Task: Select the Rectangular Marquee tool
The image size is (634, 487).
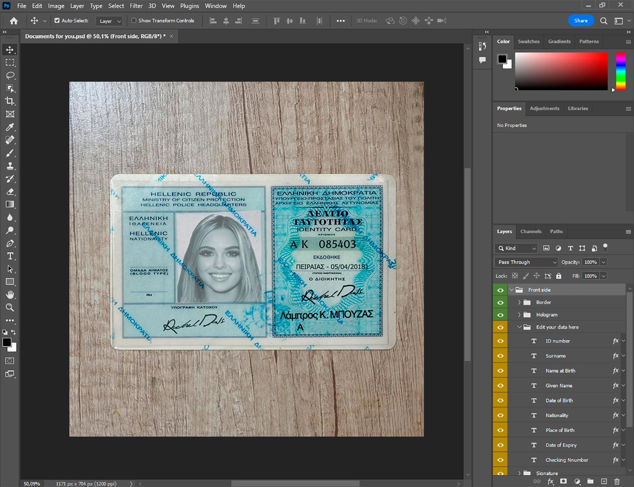Action: (10, 63)
